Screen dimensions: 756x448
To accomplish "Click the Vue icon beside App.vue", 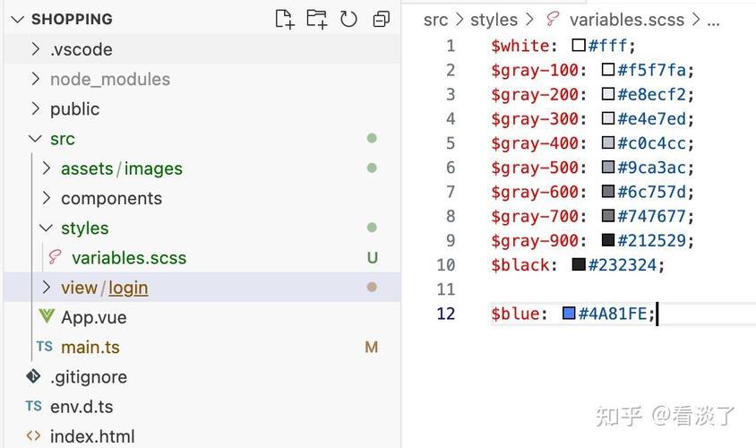I will pos(47,317).
